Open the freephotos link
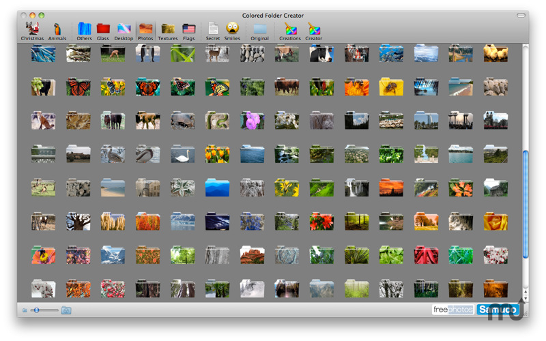The width and height of the screenshot is (546, 341). [x=453, y=310]
